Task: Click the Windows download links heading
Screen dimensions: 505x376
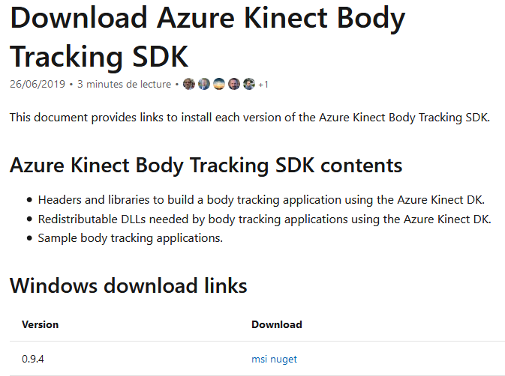Action: [x=128, y=285]
